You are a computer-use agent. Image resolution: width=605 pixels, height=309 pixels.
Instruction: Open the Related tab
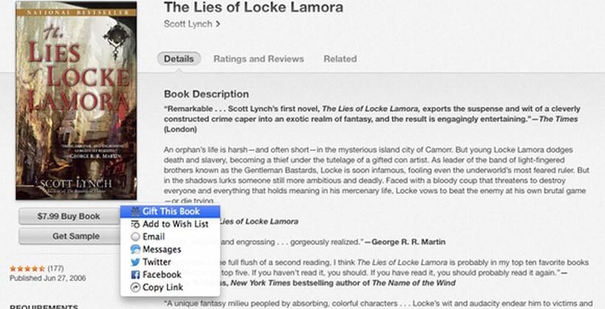pyautogui.click(x=340, y=59)
